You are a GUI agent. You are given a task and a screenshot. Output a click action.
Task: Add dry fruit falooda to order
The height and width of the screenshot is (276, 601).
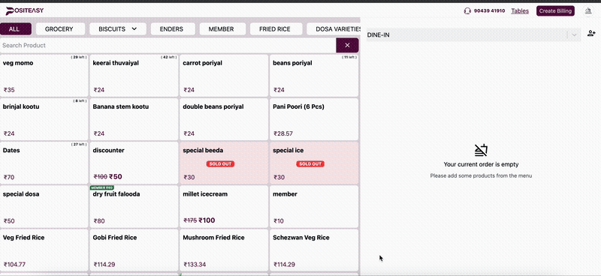134,206
